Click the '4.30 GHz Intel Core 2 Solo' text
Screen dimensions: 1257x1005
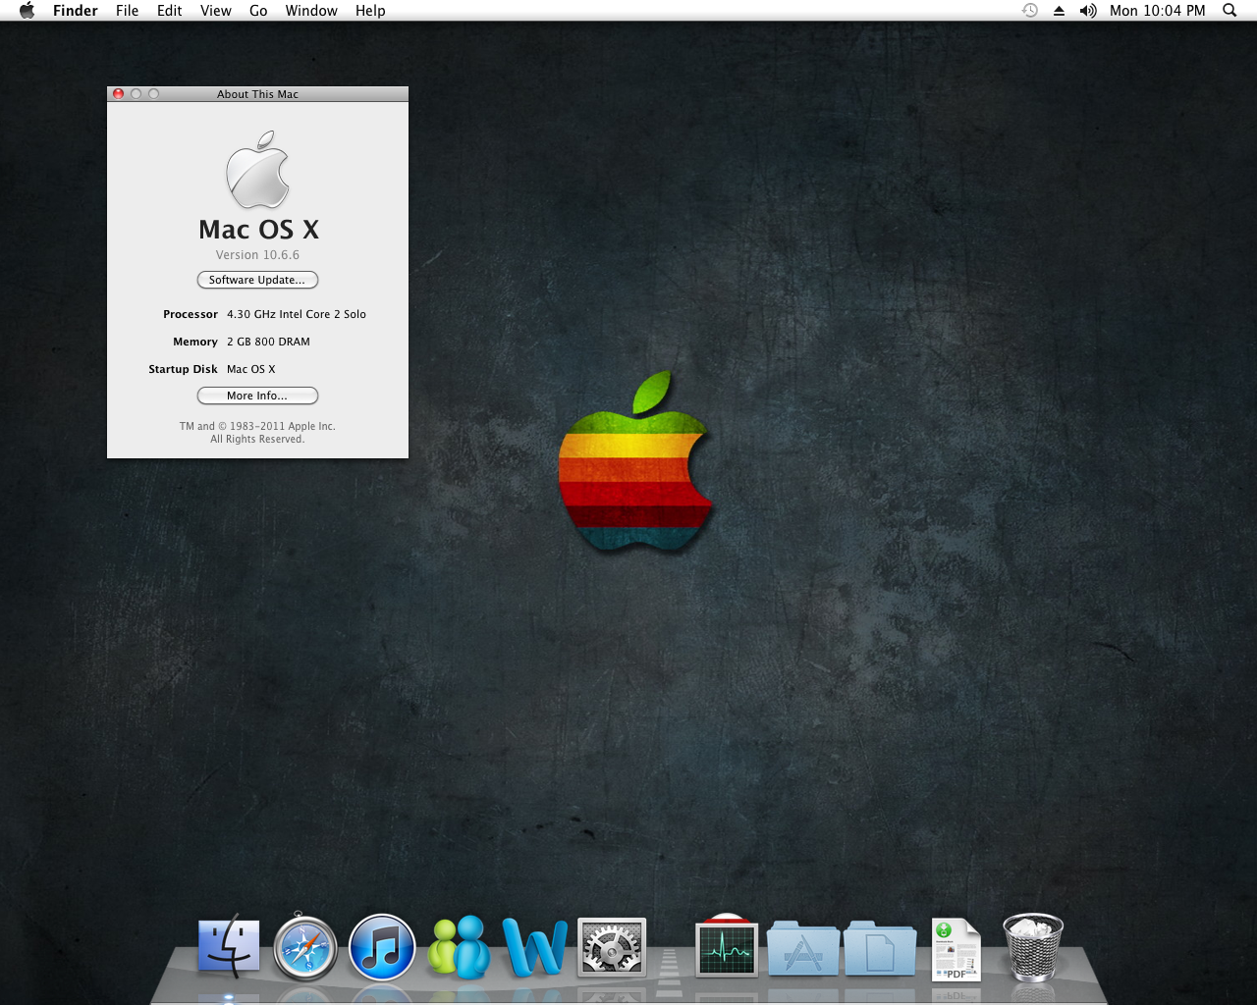point(297,314)
